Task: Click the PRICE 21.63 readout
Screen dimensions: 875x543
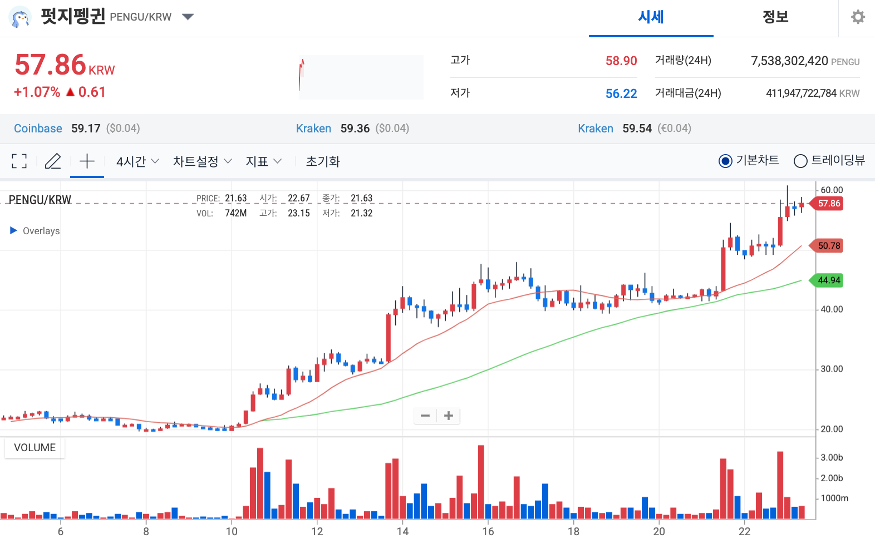Action: [222, 198]
